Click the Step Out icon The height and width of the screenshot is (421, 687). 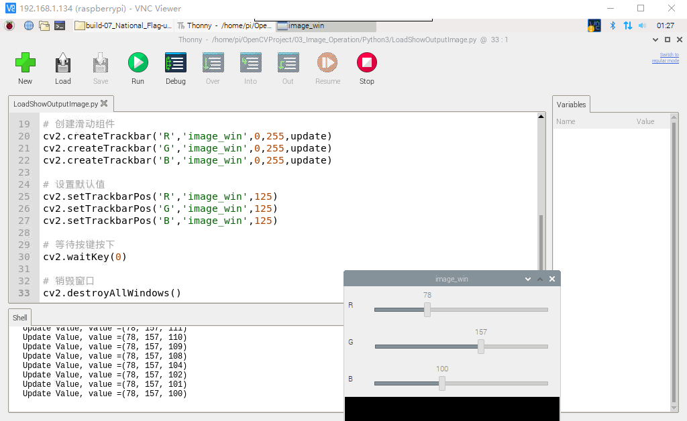(x=288, y=62)
